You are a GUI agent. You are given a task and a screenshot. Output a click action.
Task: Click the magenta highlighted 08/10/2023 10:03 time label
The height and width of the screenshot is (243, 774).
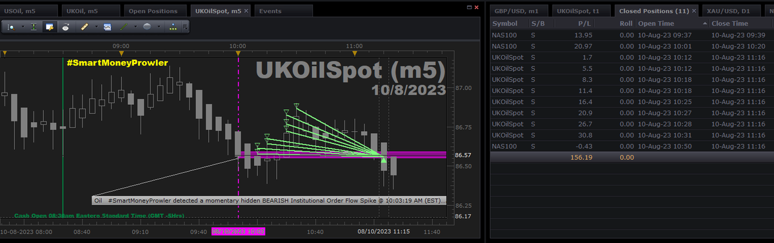[x=239, y=231]
